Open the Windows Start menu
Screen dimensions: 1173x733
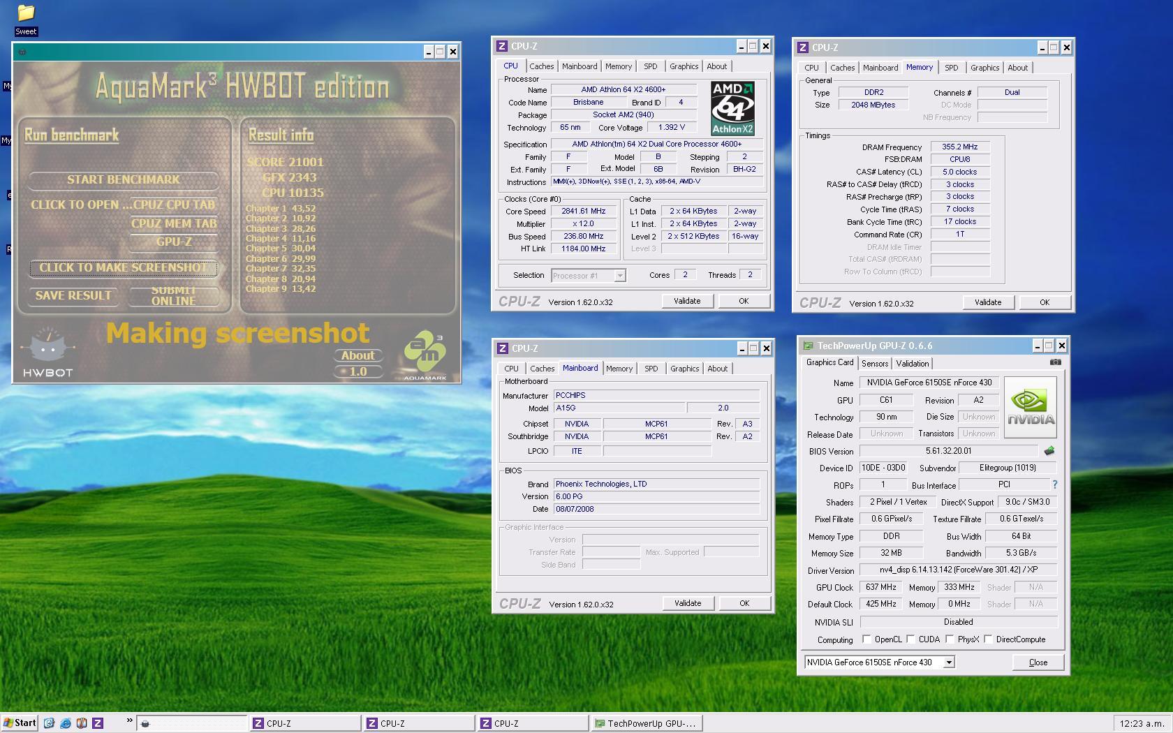pos(20,723)
